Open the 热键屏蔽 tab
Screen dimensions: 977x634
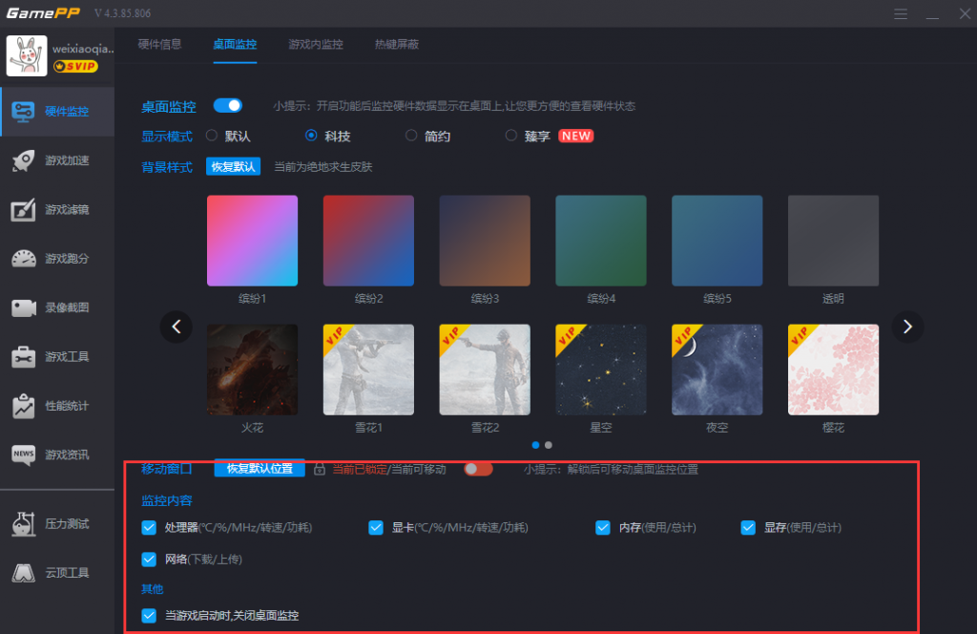397,44
